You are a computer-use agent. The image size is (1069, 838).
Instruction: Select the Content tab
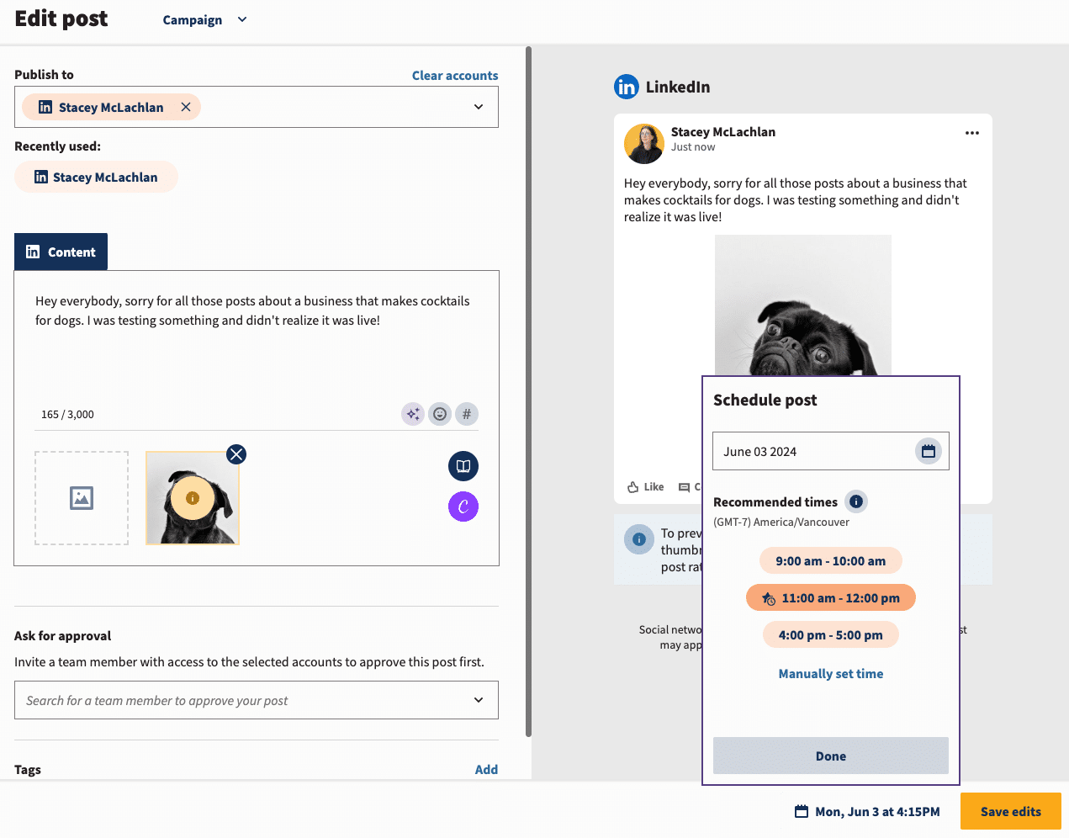[61, 252]
